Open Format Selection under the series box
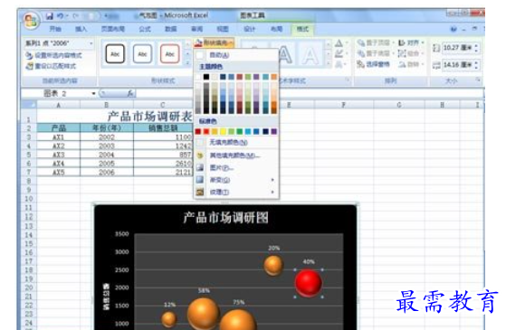Screen dimensions: 506x330 (x=53, y=55)
